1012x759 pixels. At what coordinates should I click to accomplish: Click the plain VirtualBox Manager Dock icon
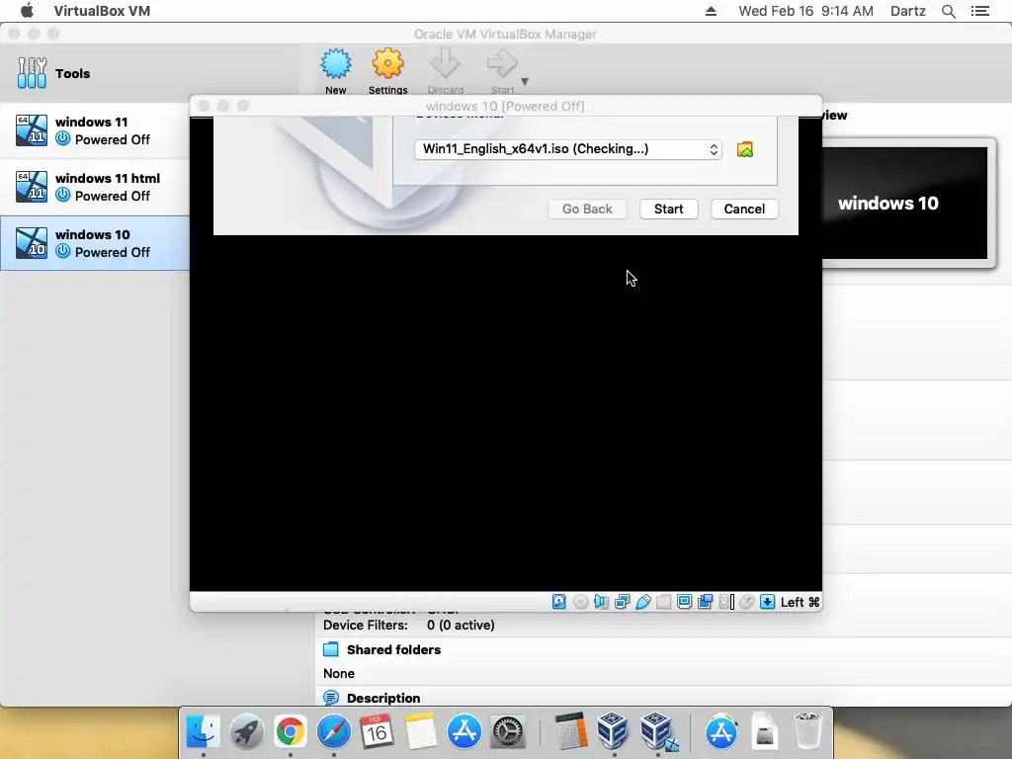613,730
